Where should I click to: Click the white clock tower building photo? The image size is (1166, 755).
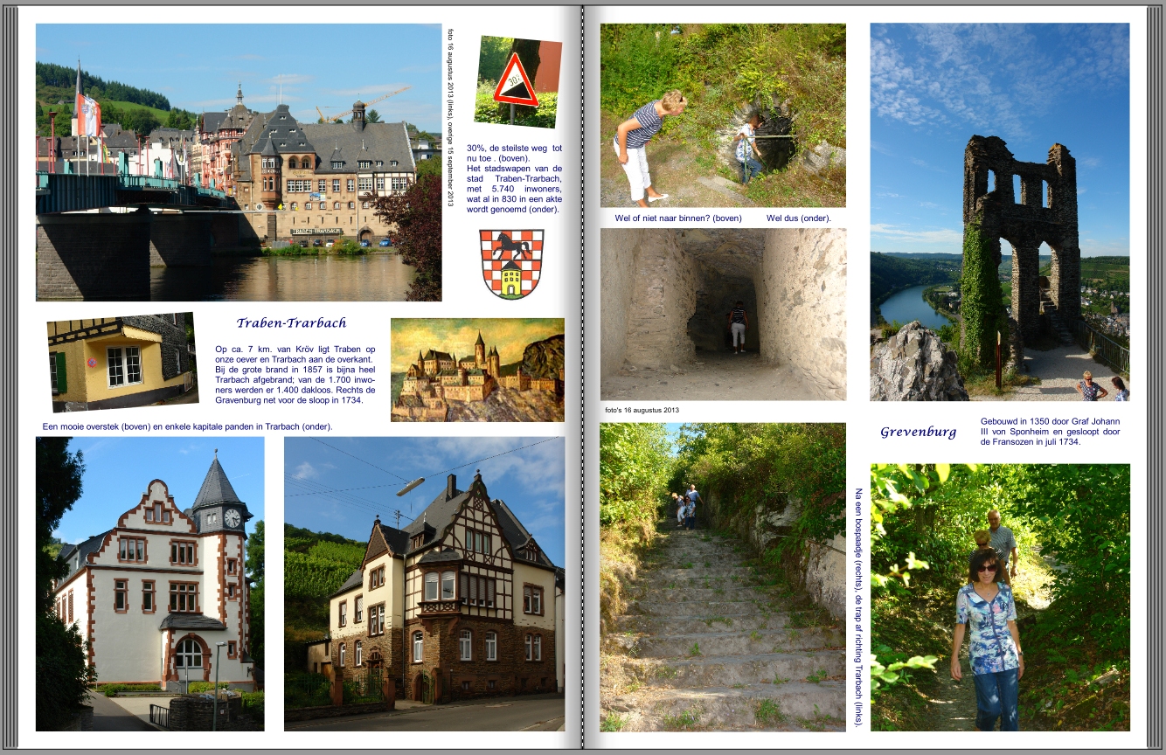tap(149, 583)
